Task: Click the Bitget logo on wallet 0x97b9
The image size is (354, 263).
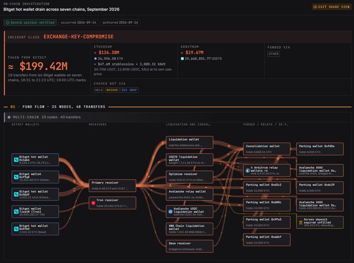Action: (x=16, y=229)
